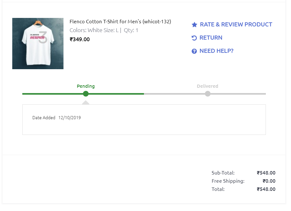Click the Sub-Total amount ₹548.00

pos(266,173)
